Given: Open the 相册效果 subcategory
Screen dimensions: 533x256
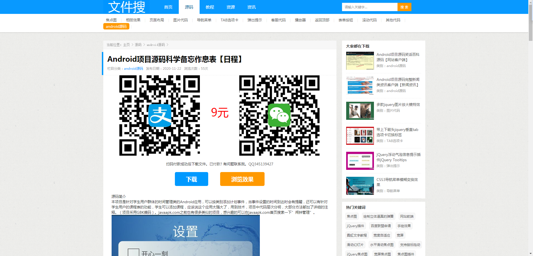Looking at the screenshot, I should (133, 20).
